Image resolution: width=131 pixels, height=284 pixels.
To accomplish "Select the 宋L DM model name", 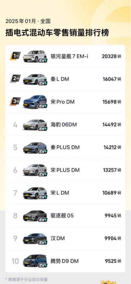I will click(60, 193).
